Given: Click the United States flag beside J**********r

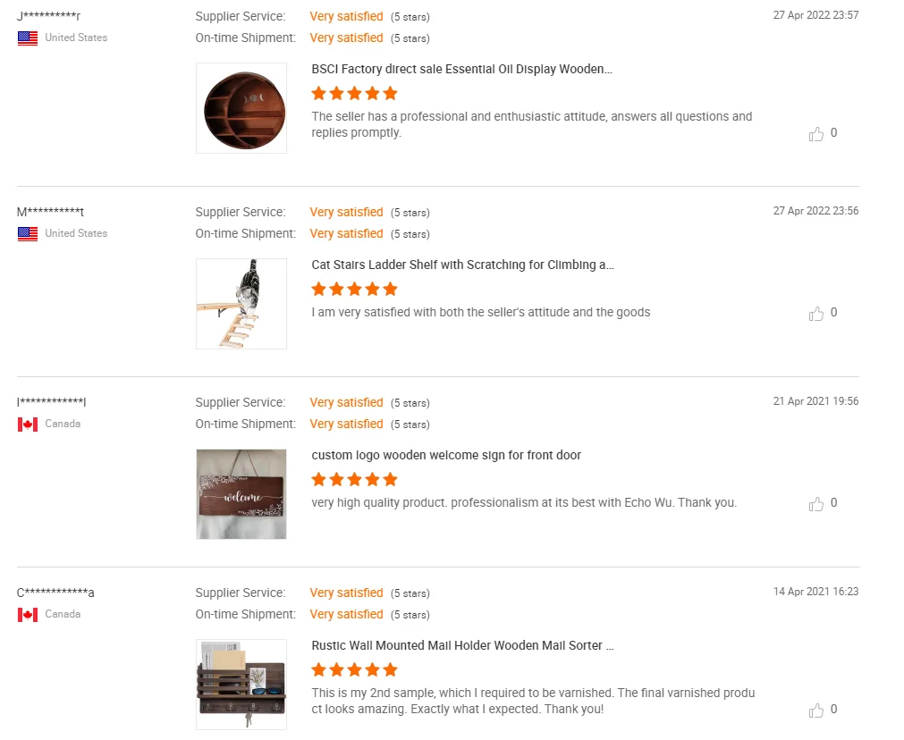Looking at the screenshot, I should point(28,38).
